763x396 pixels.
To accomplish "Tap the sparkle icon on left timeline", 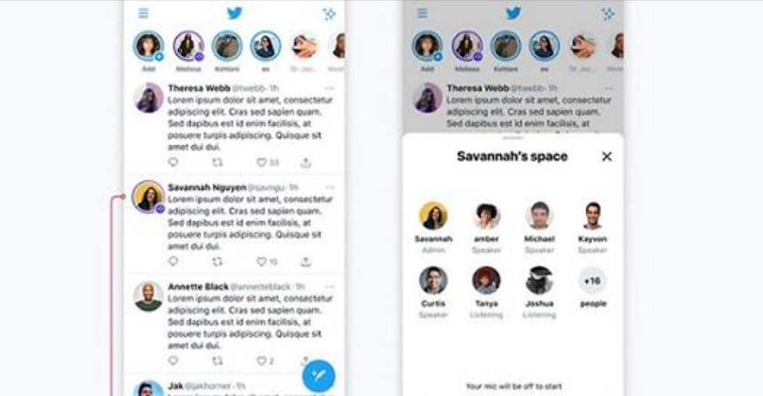I will [329, 14].
